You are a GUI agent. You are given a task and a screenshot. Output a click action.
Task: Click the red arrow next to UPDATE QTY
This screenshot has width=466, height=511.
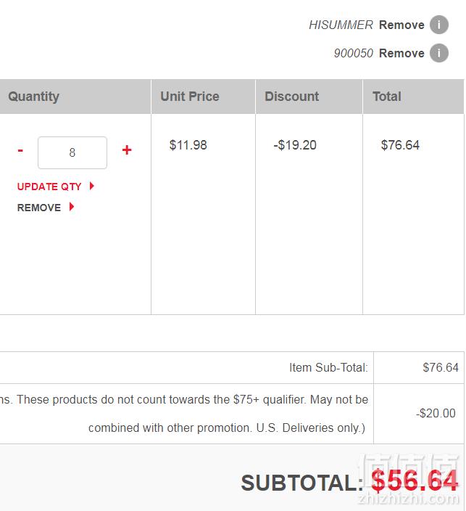(x=92, y=186)
